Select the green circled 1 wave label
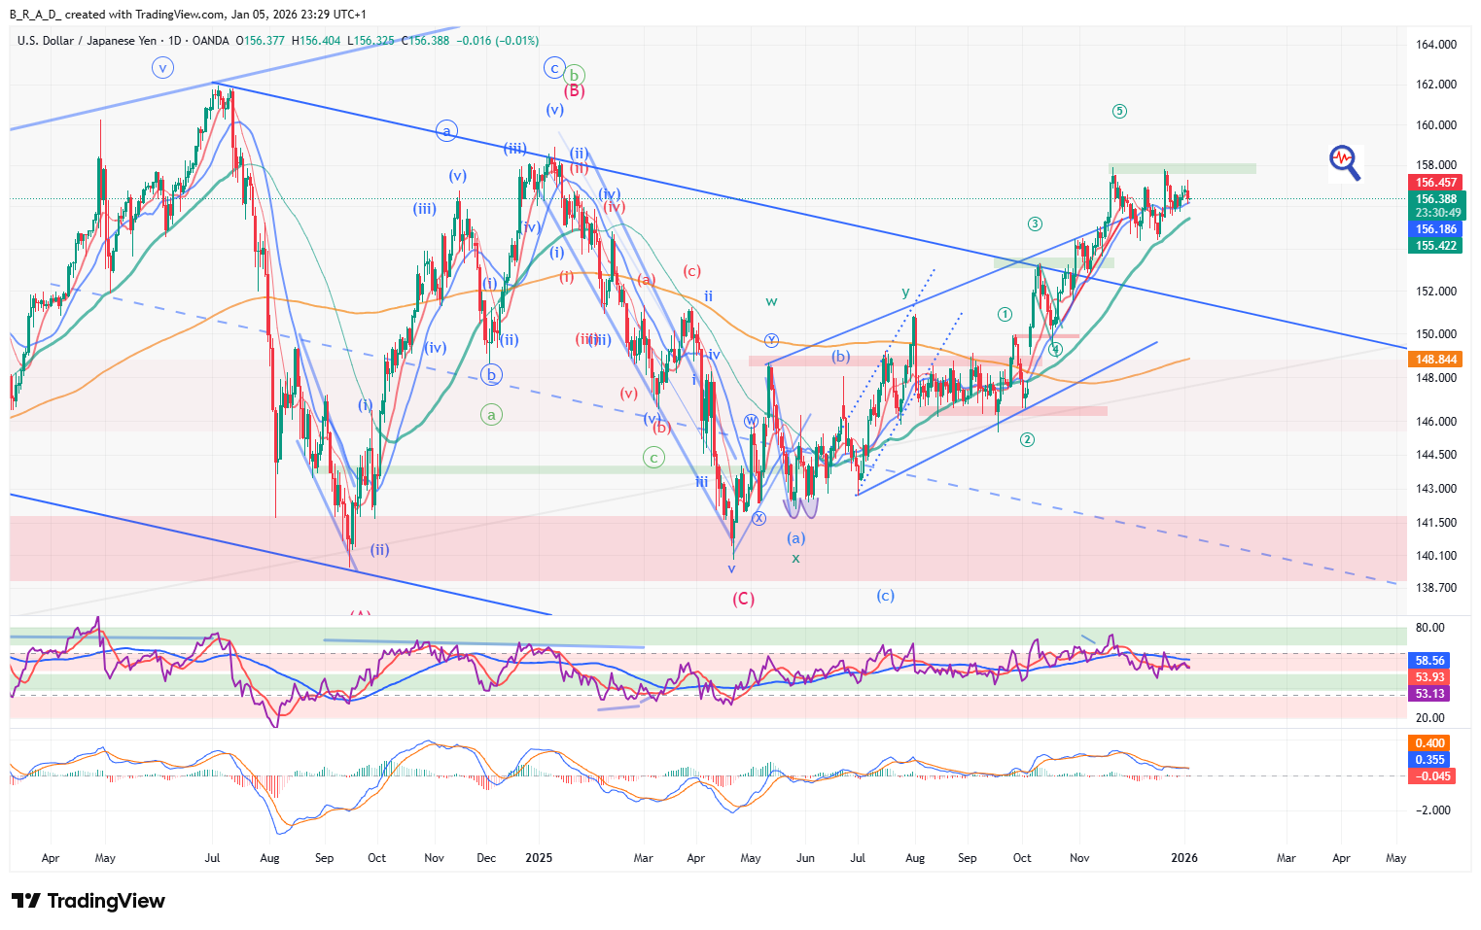 (x=1005, y=315)
